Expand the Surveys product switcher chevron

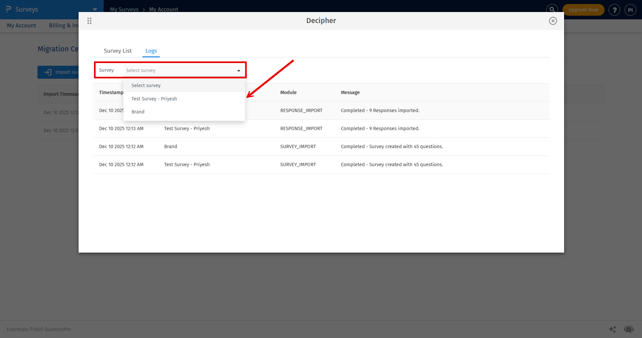(x=95, y=9)
